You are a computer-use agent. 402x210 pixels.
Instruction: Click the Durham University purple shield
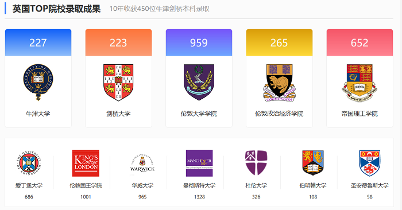pyautogui.click(x=256, y=163)
